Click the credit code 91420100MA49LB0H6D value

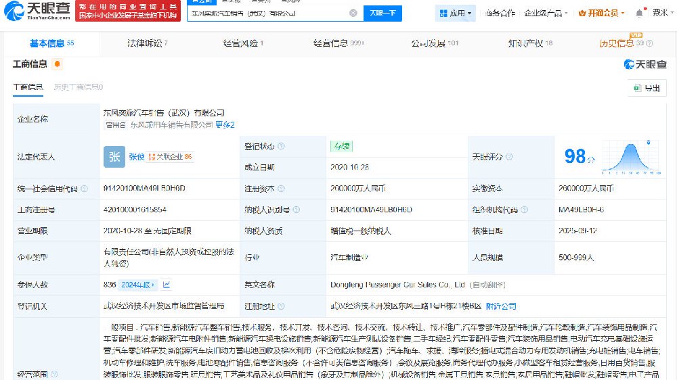[x=144, y=189]
